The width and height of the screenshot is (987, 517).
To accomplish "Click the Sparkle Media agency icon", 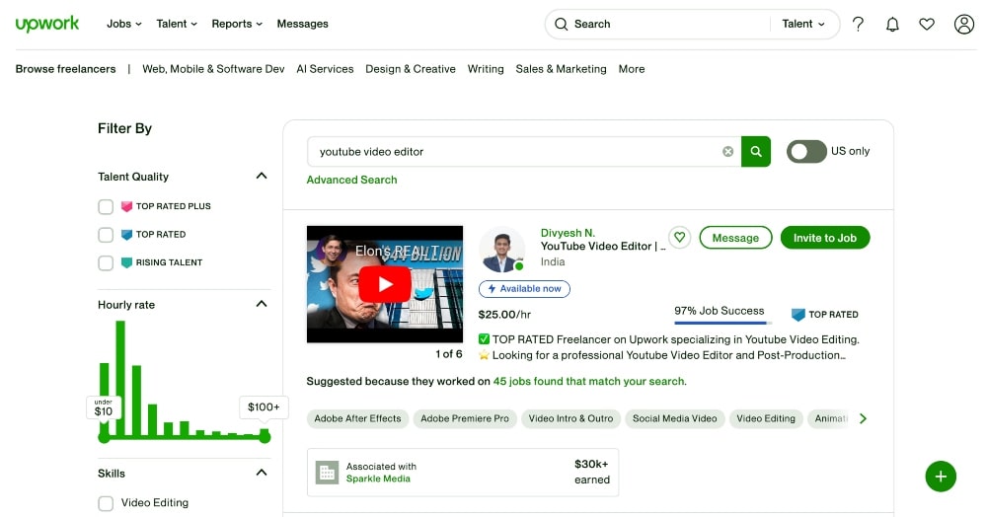I will click(x=327, y=473).
